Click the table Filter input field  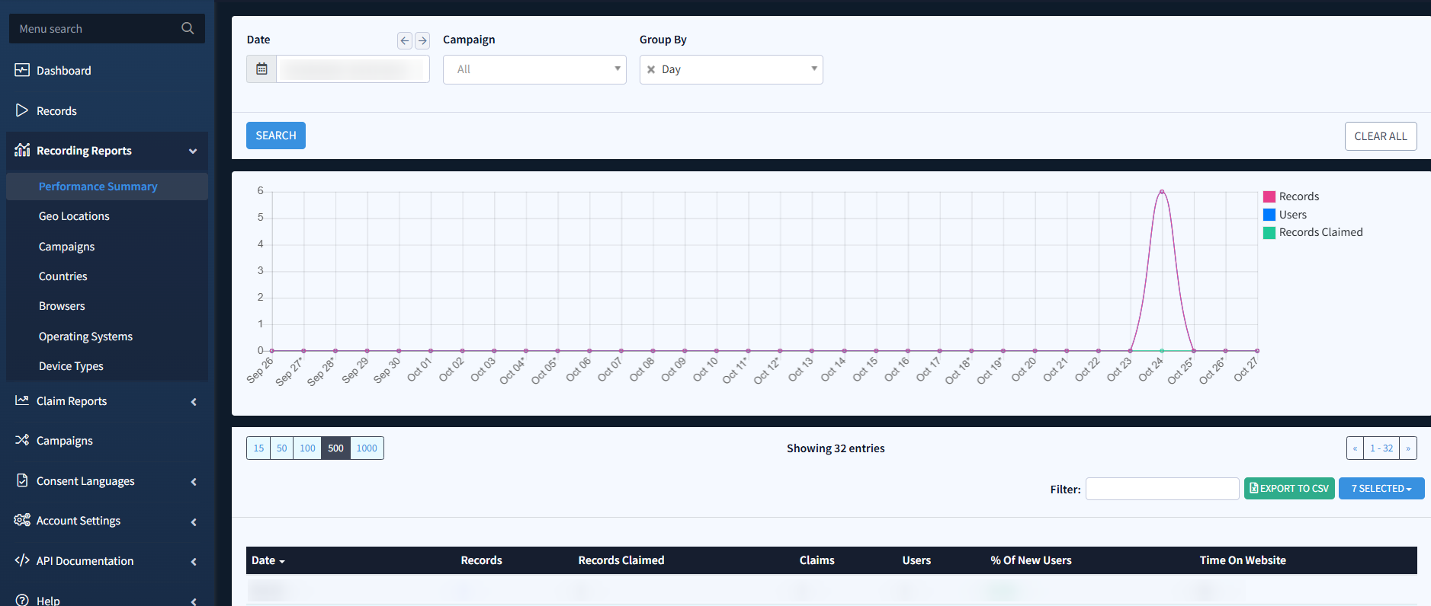pos(1162,489)
